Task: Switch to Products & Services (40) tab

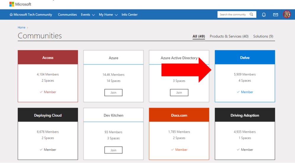Action: click(229, 36)
